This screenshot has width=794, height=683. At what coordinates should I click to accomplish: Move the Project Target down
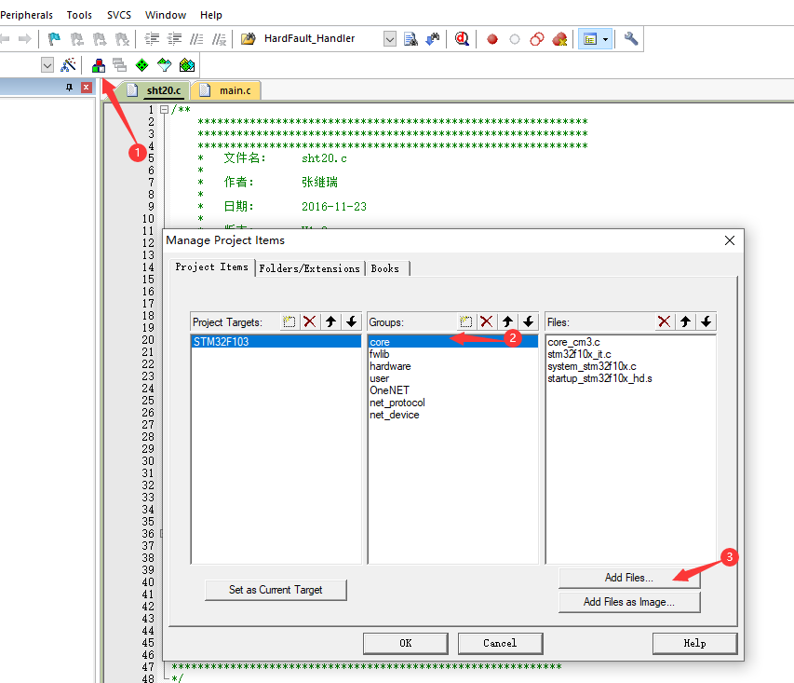[352, 321]
